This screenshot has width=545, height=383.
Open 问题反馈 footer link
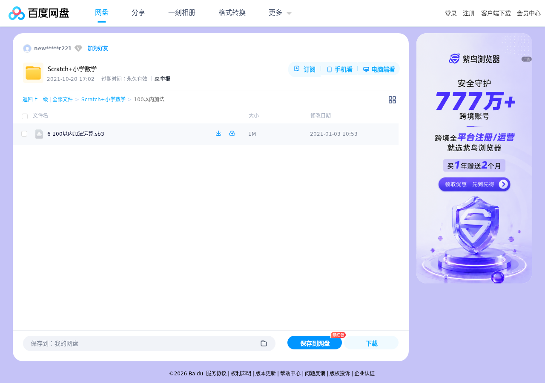[x=315, y=374]
